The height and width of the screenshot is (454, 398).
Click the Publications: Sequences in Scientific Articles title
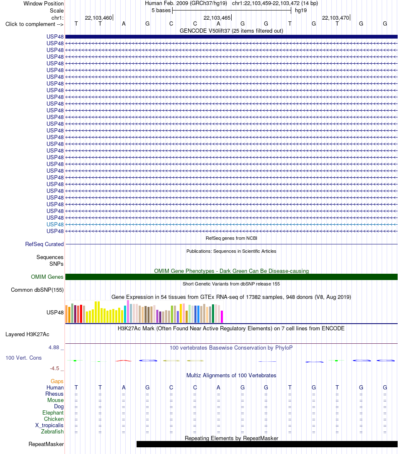tap(231, 252)
